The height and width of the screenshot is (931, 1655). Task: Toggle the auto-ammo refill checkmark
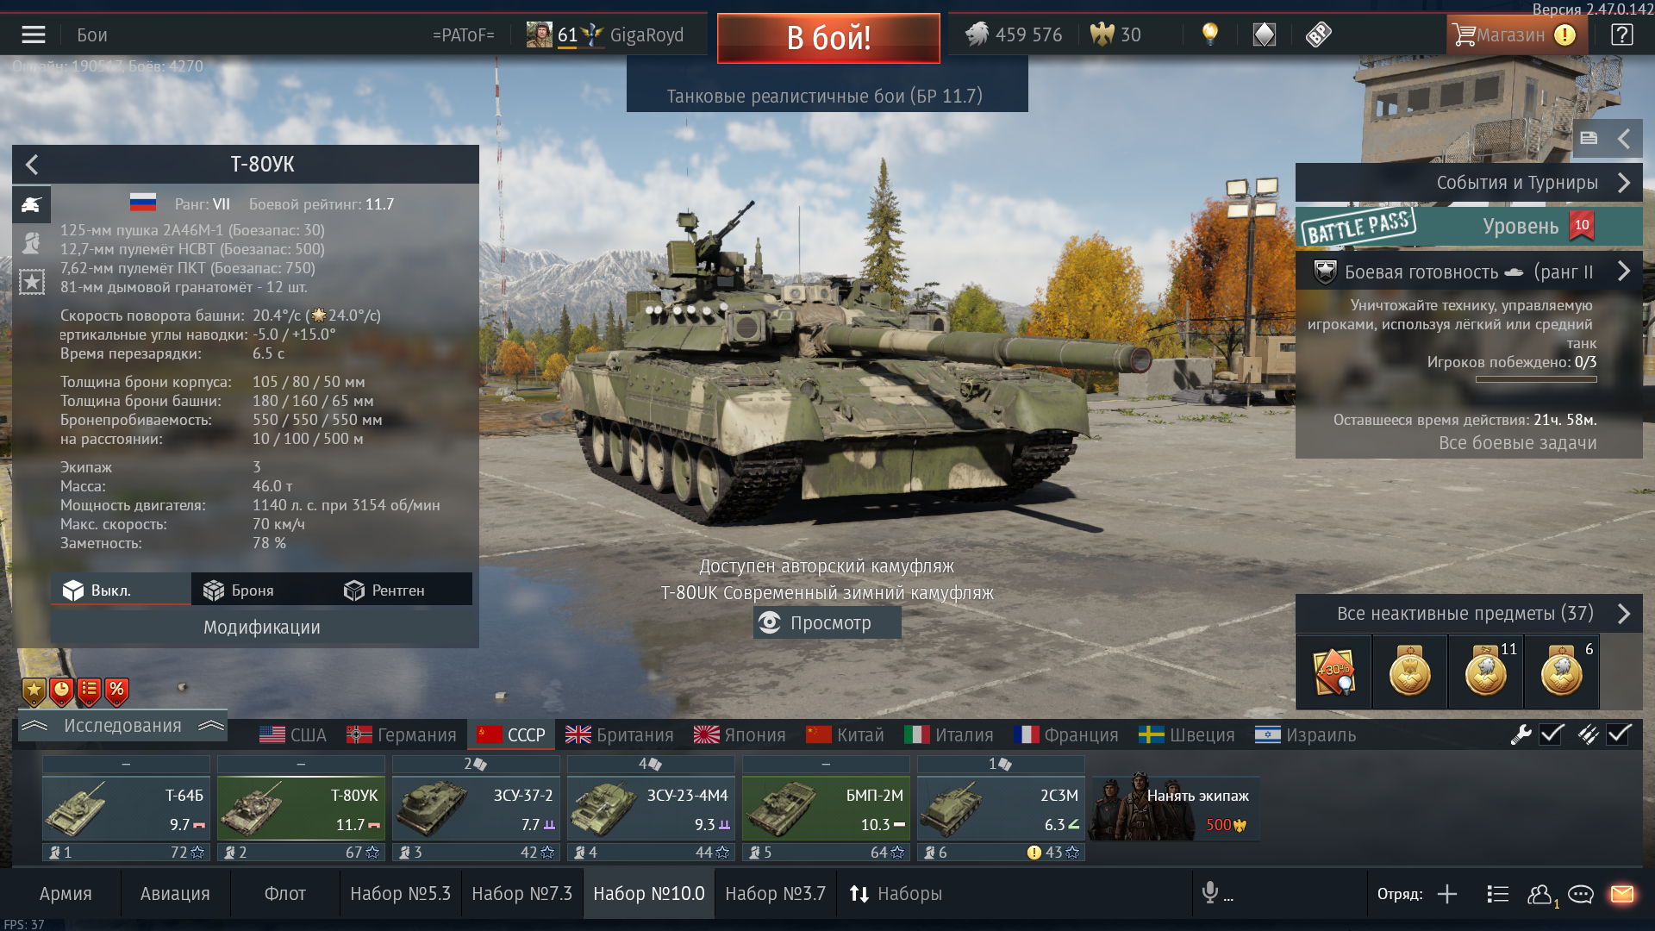point(1619,734)
